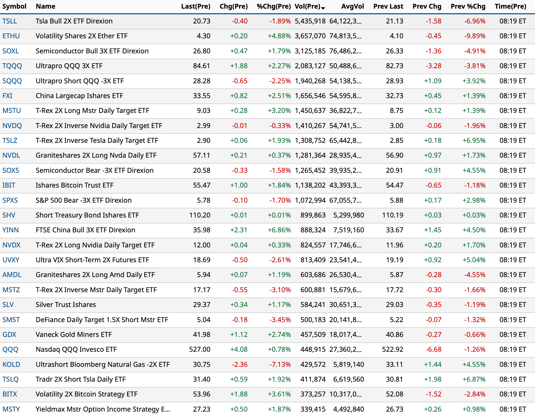Image resolution: width=535 pixels, height=414 pixels.
Task: Click the Vol(Pre) sort arrow icon
Action: pos(323,8)
